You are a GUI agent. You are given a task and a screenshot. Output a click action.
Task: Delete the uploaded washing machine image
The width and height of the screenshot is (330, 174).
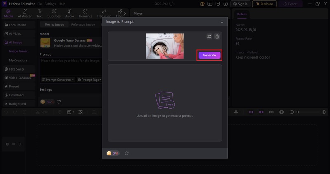click(217, 37)
